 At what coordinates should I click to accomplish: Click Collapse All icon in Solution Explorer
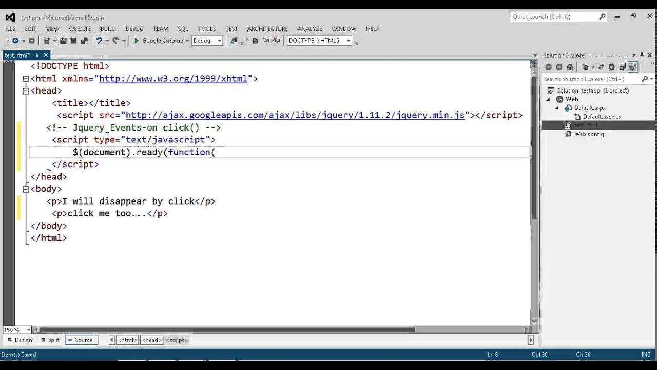tap(623, 67)
